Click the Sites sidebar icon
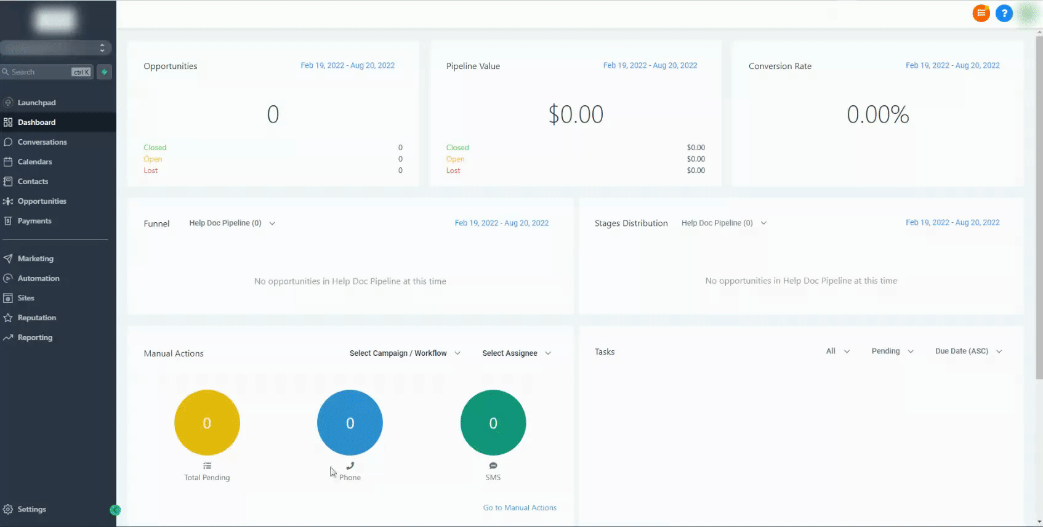The height and width of the screenshot is (527, 1043). tap(8, 298)
